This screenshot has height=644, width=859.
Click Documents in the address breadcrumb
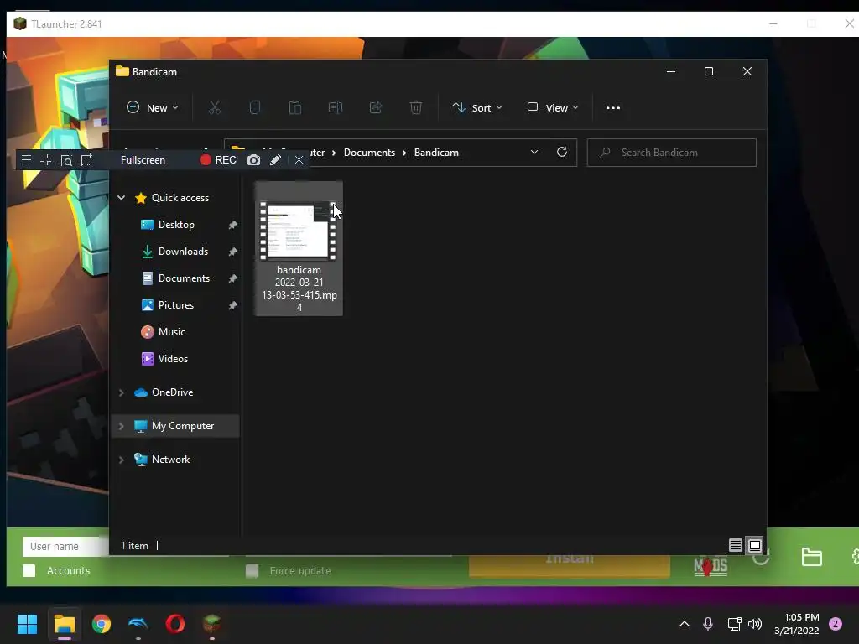[x=369, y=153]
